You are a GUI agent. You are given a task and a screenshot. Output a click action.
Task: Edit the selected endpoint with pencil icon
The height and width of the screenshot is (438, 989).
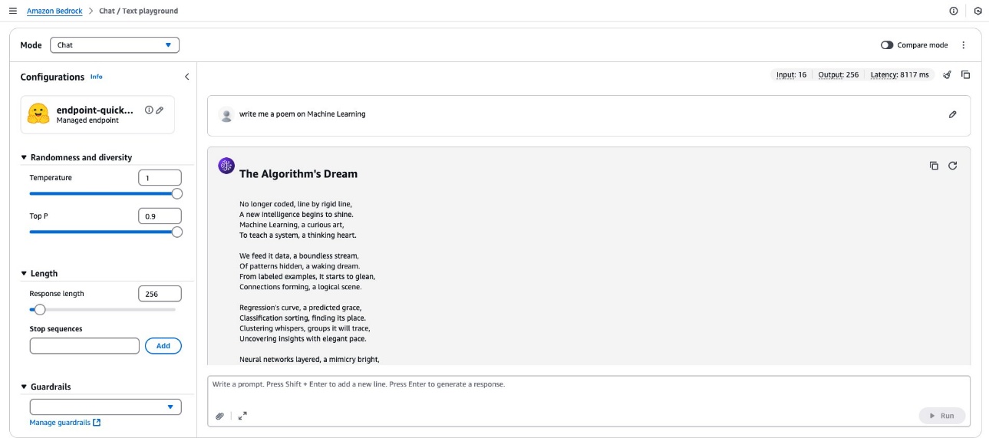coord(160,110)
